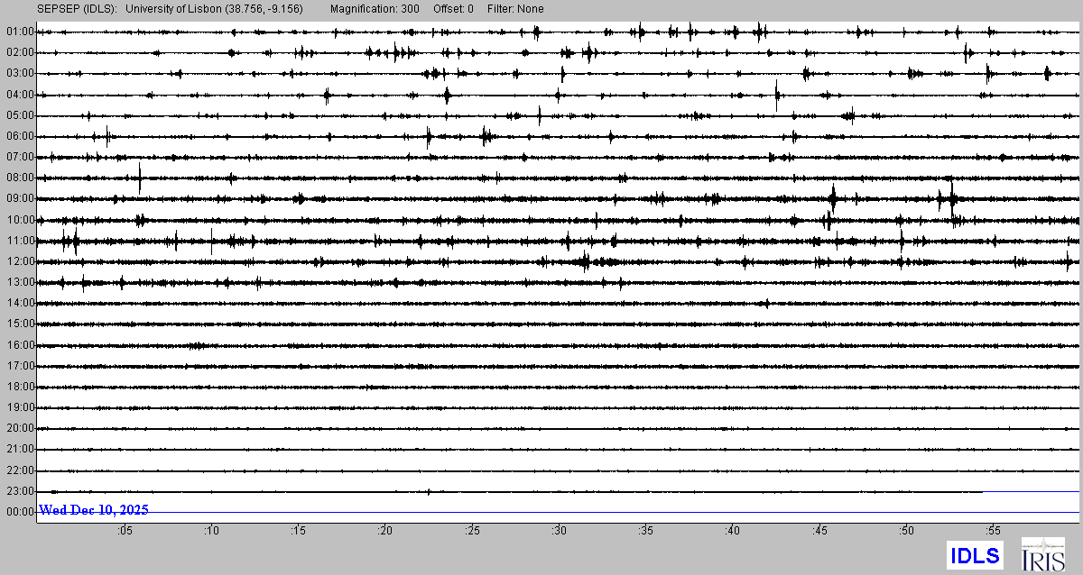1083x575 pixels.
Task: Click the IRIS logo icon
Action: pos(1041,554)
